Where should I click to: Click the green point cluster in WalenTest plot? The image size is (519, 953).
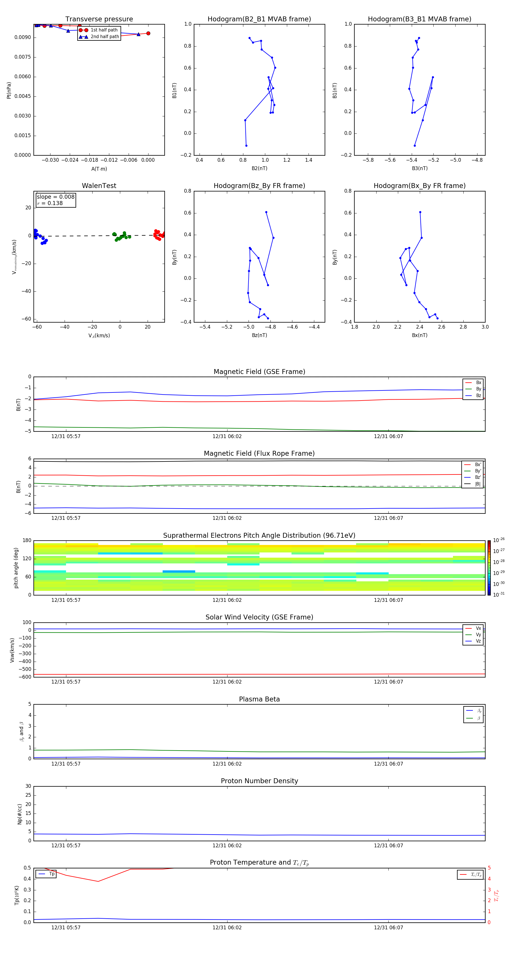tap(121, 236)
